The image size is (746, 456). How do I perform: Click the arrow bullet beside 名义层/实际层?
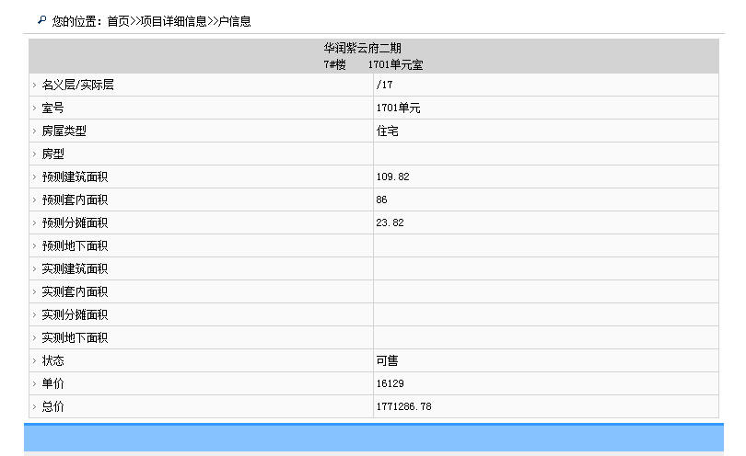[34, 85]
